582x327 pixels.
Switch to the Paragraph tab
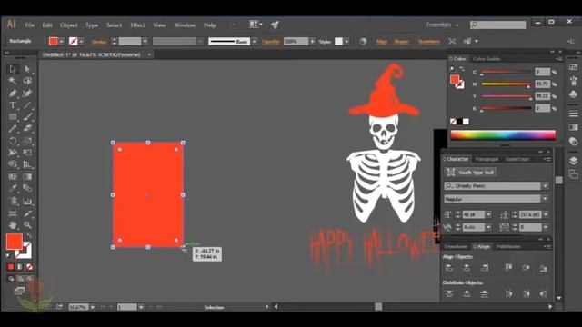tap(487, 159)
